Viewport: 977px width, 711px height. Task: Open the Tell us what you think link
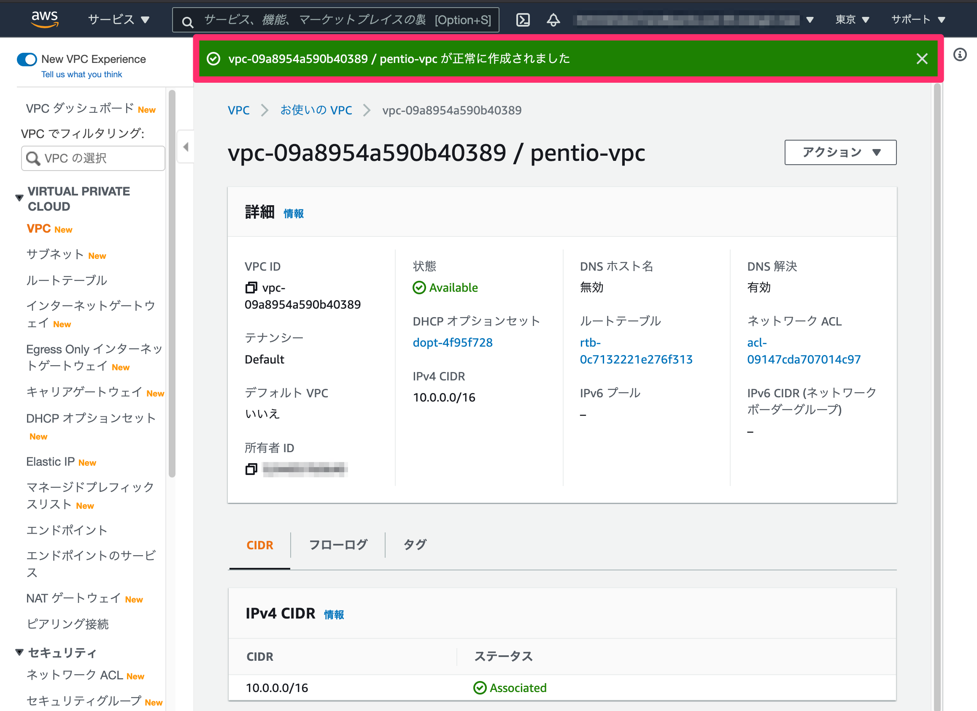(x=81, y=74)
